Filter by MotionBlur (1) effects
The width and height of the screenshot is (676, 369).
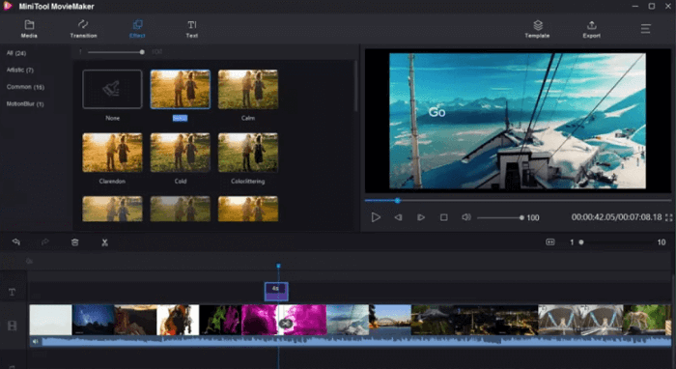[25, 104]
